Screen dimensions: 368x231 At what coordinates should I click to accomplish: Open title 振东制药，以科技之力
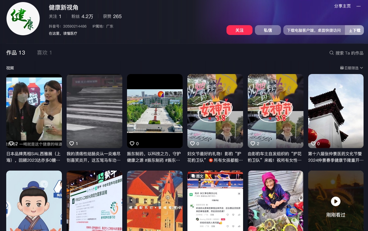tap(155, 157)
